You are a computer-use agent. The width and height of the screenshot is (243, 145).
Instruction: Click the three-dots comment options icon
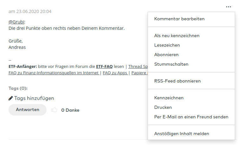(x=228, y=7)
